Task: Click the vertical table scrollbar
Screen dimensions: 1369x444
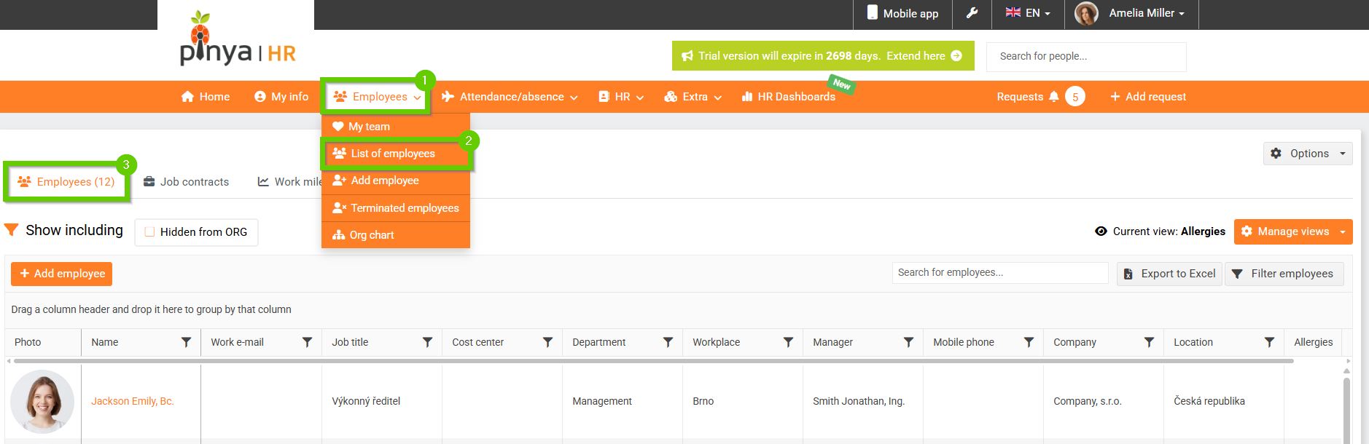Action: coord(1347,410)
